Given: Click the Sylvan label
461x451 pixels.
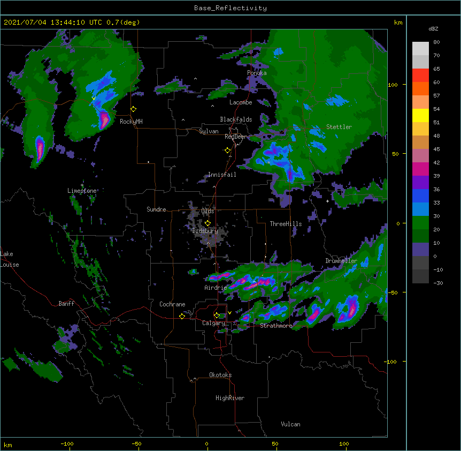Looking at the screenshot, I should coord(209,131).
